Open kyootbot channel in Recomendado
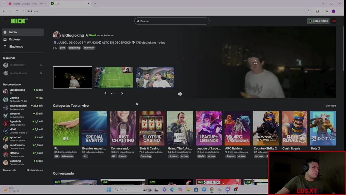This screenshot has width=346, height=195. coord(23,139)
